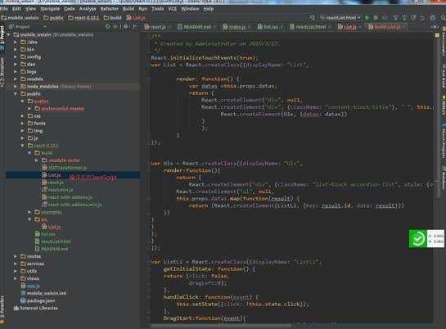Expand the config folder

tap(16, 56)
